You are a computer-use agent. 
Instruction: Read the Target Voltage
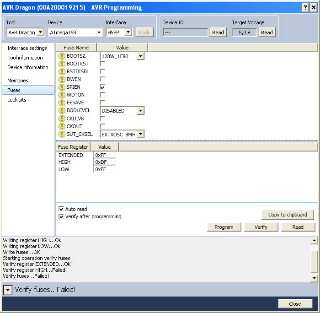pos(267,32)
